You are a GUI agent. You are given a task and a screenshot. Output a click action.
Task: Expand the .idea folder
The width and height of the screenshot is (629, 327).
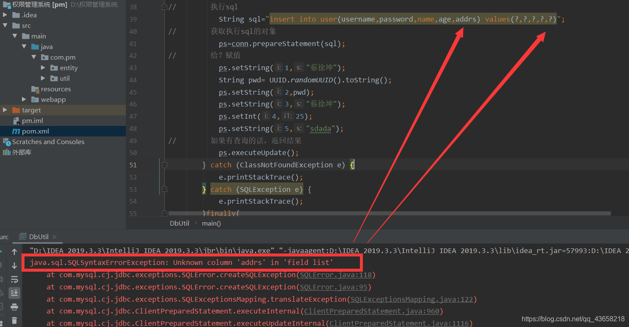pyautogui.click(x=5, y=15)
